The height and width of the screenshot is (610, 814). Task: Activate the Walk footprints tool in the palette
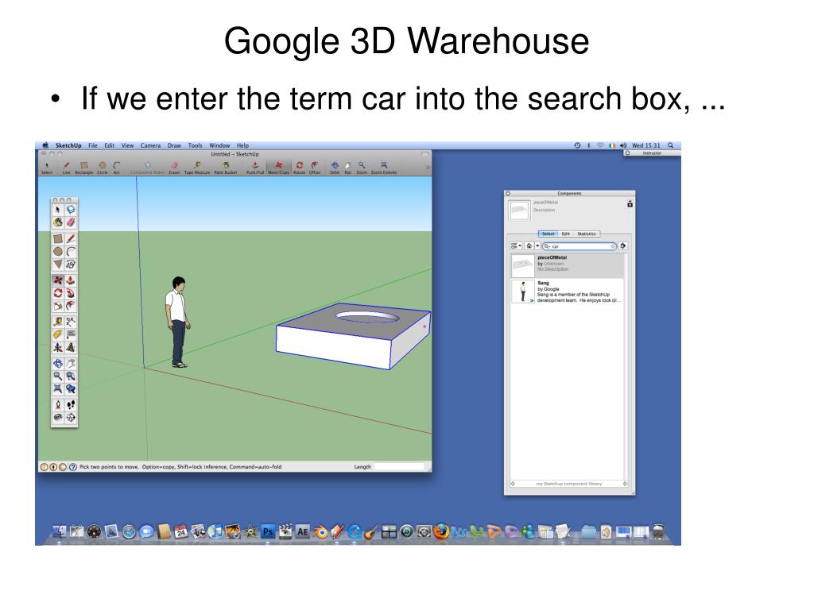click(x=71, y=404)
